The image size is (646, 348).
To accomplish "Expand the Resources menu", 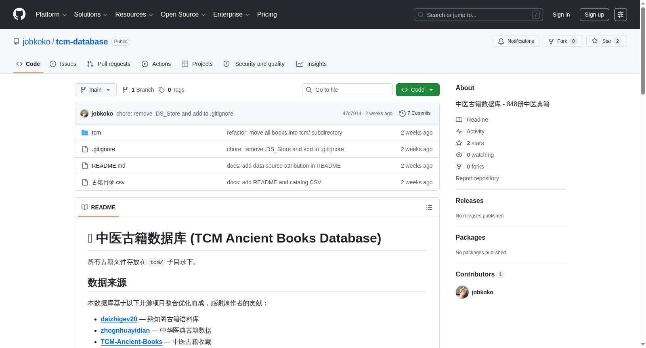I will [134, 15].
